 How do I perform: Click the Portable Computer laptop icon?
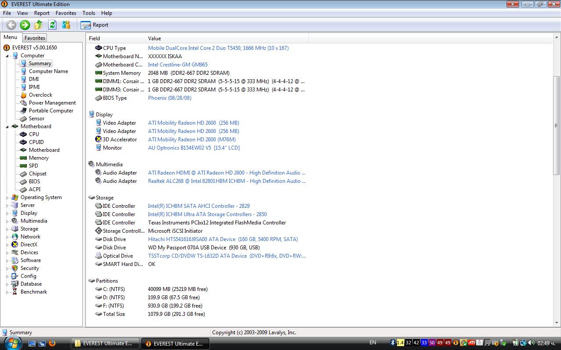click(x=23, y=111)
